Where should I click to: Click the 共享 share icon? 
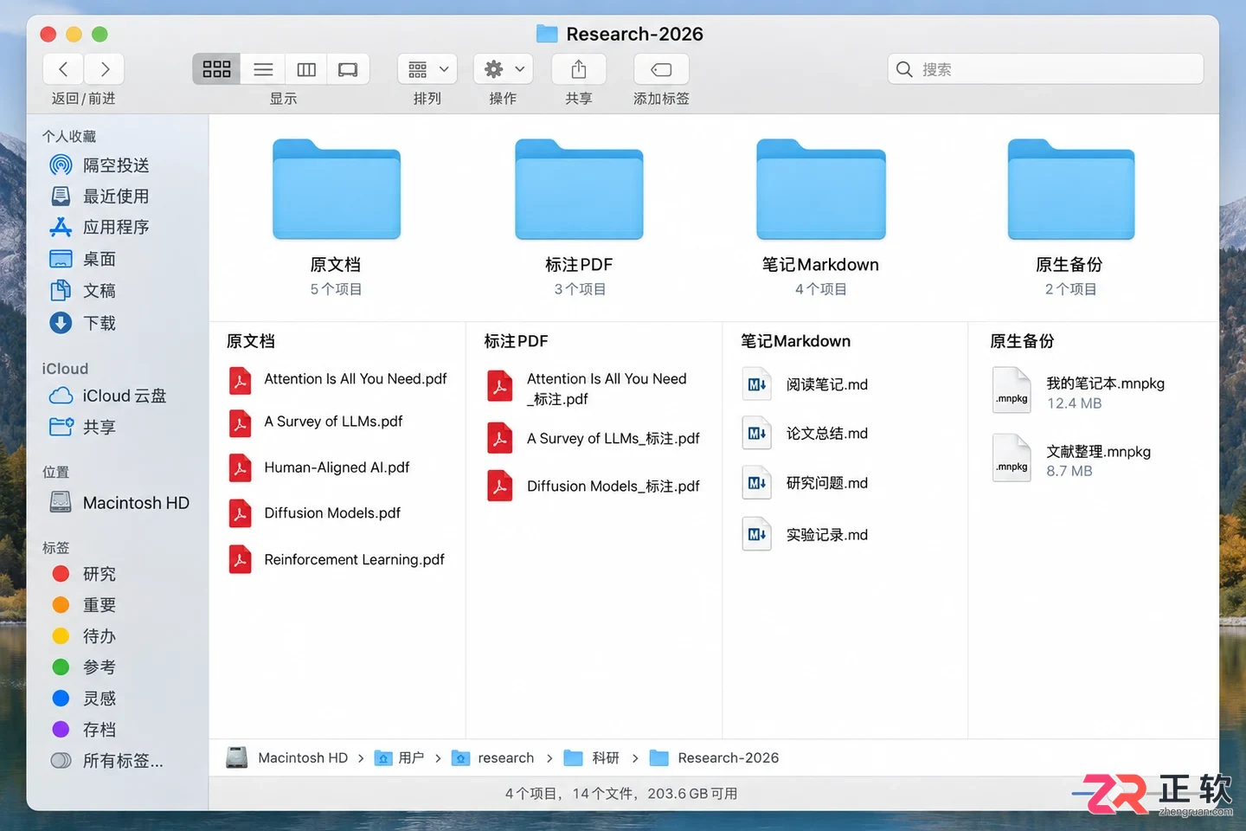coord(579,69)
